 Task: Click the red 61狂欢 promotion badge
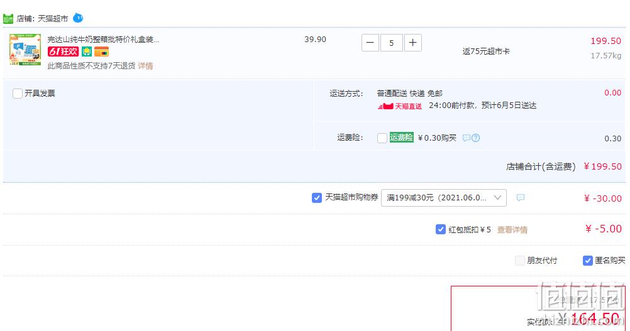[x=63, y=52]
